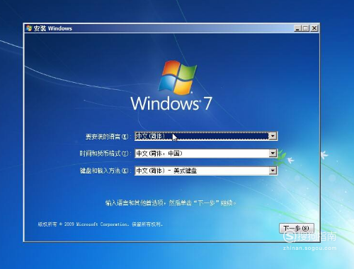The height and width of the screenshot is (269, 354).
Task: Click the Windows setup icon in title bar
Action: 29,28
